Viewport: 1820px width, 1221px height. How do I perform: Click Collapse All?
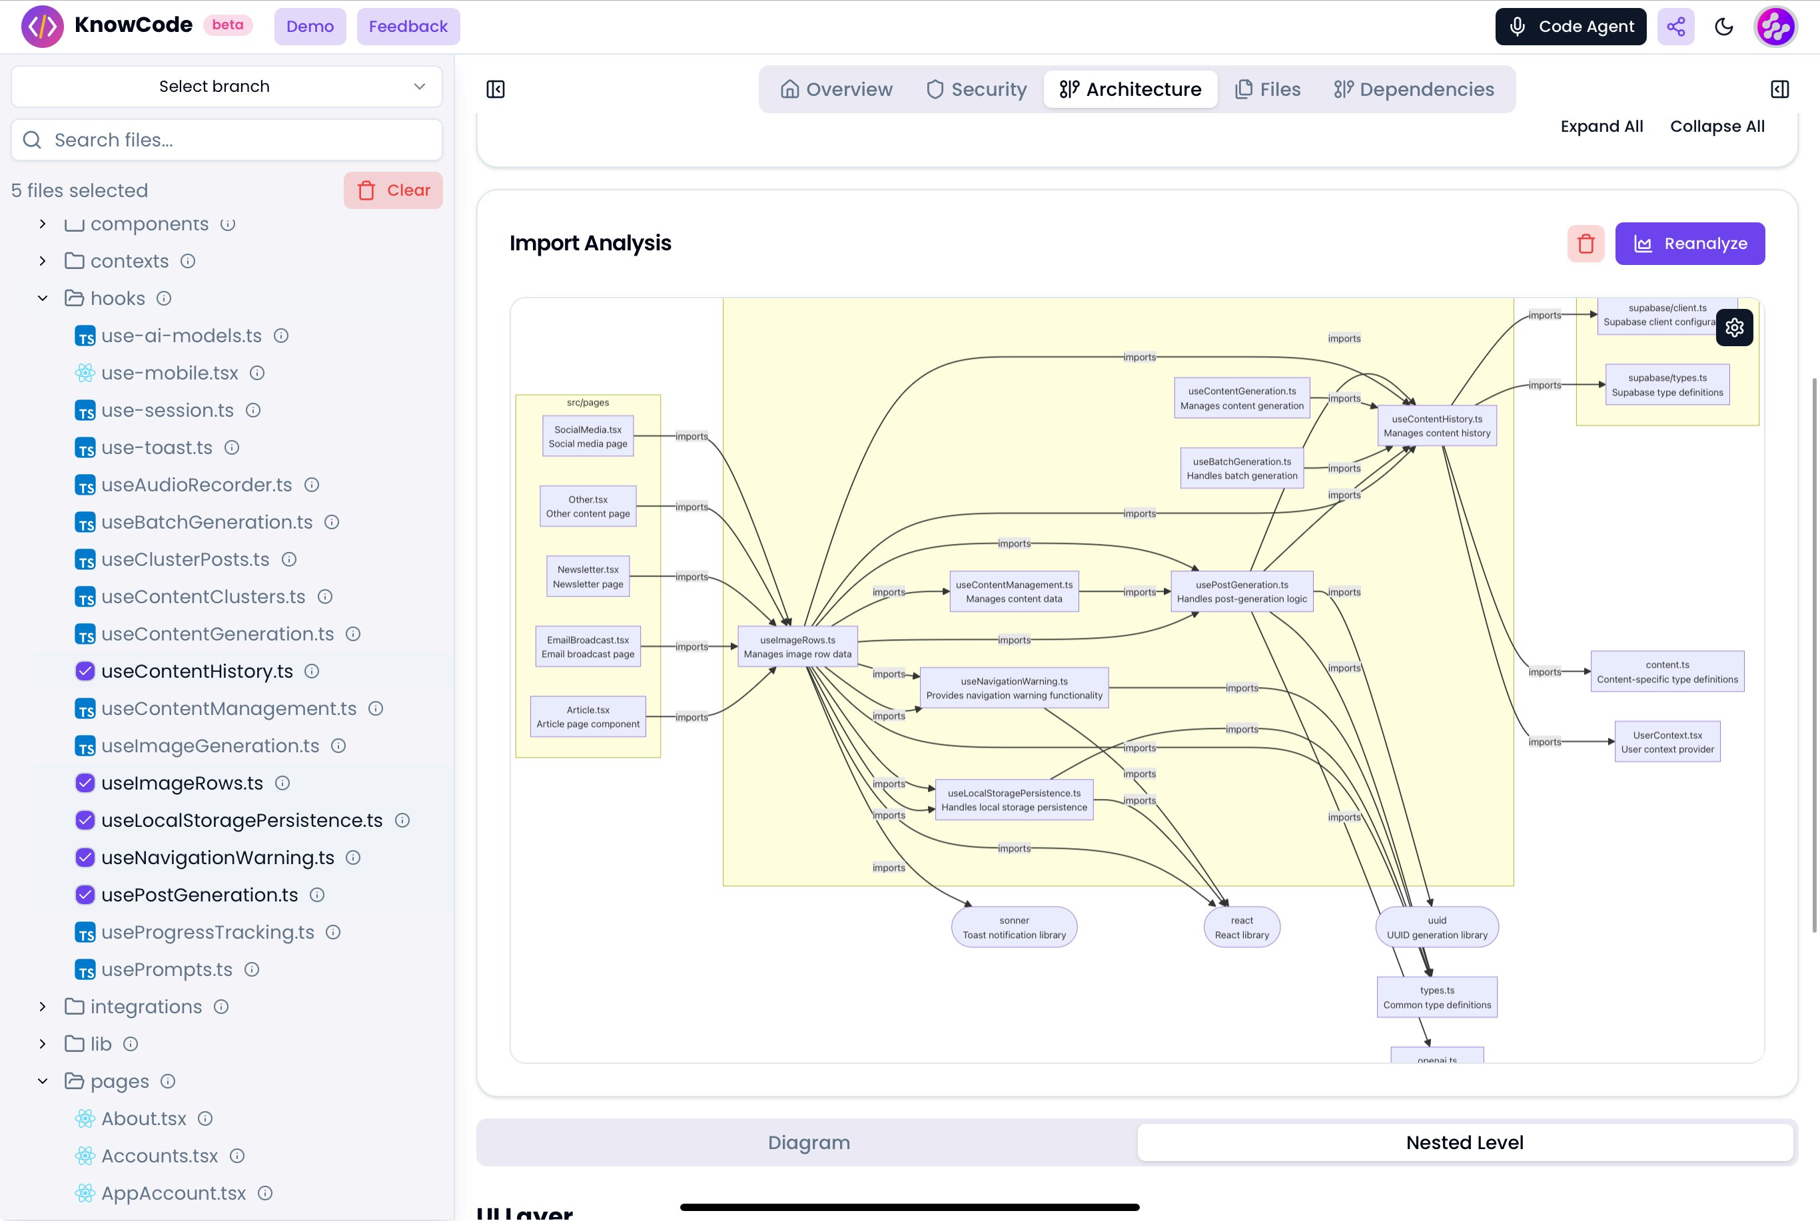point(1717,126)
